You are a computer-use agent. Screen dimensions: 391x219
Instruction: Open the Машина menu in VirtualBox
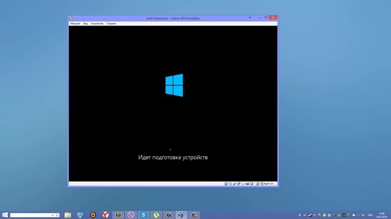click(75, 23)
